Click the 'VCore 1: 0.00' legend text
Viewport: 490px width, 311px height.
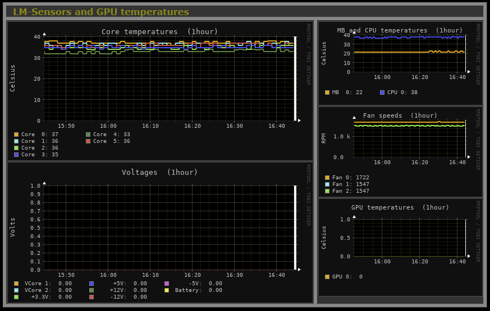point(48,284)
